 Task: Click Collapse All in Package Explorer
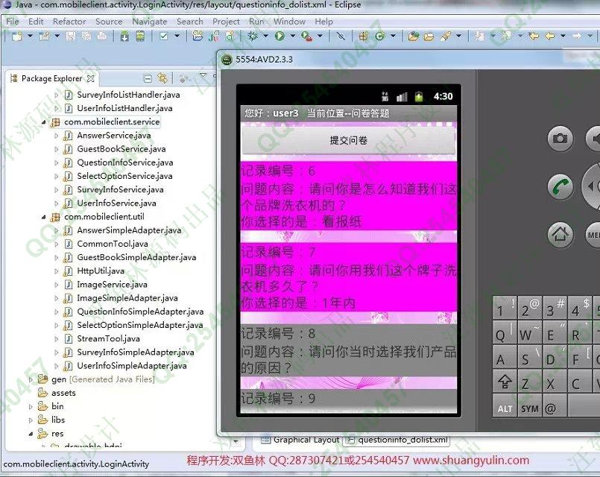[147, 78]
